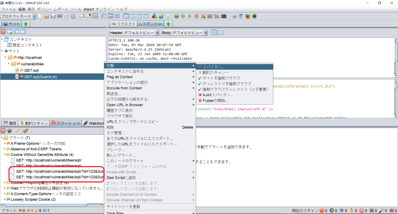
Task: Choose URLをクリップボードにコピー entry
Action: point(150,122)
